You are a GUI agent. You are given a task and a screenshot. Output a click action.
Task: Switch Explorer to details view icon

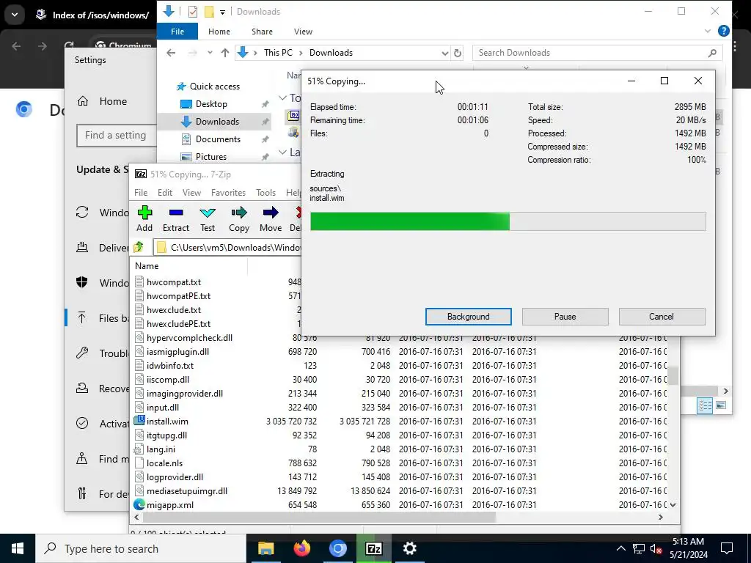[705, 406]
